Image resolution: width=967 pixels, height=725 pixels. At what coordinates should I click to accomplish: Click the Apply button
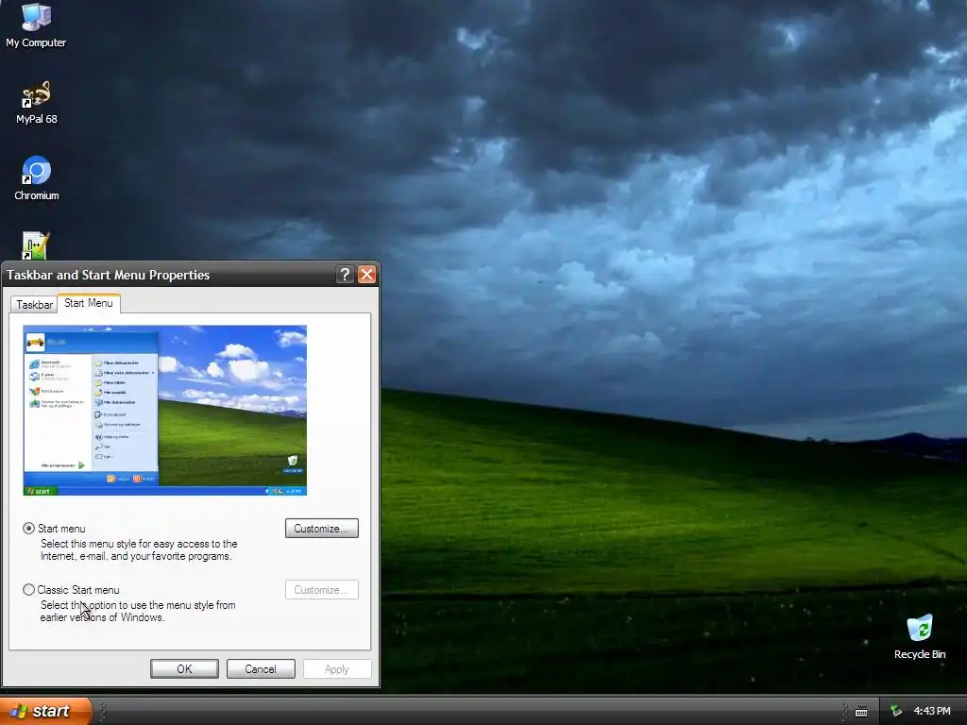(337, 669)
